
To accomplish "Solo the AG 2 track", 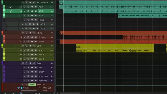I will [28, 11].
